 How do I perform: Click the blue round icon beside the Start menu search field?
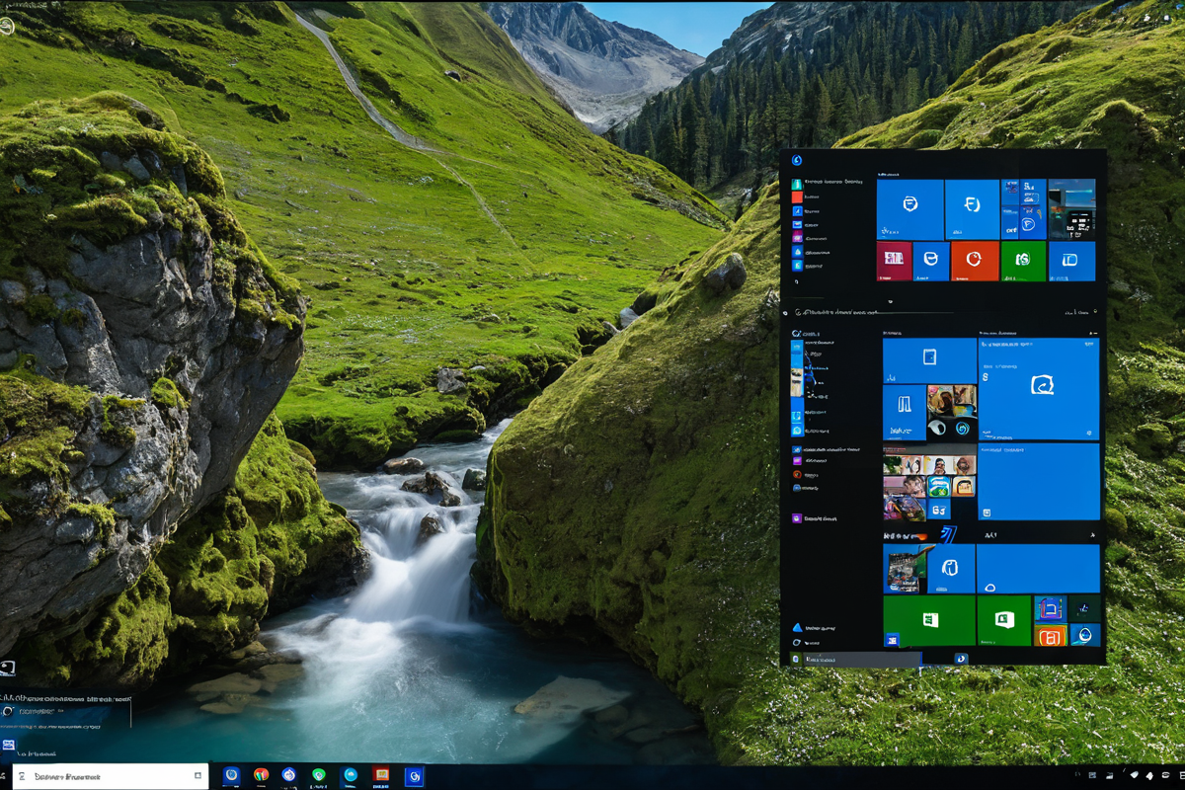click(961, 659)
